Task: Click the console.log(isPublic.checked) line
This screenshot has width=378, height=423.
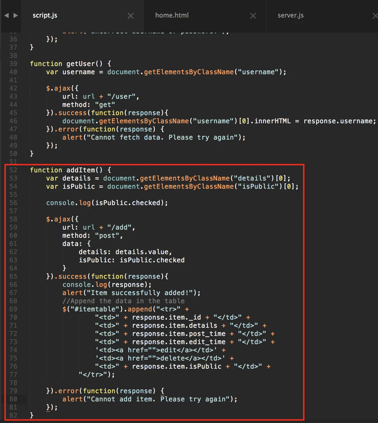Action: coord(107,203)
